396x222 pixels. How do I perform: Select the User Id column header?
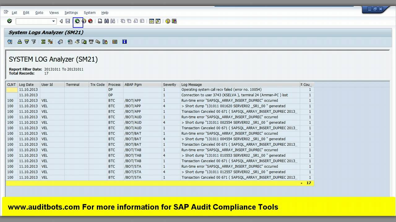(x=52, y=84)
